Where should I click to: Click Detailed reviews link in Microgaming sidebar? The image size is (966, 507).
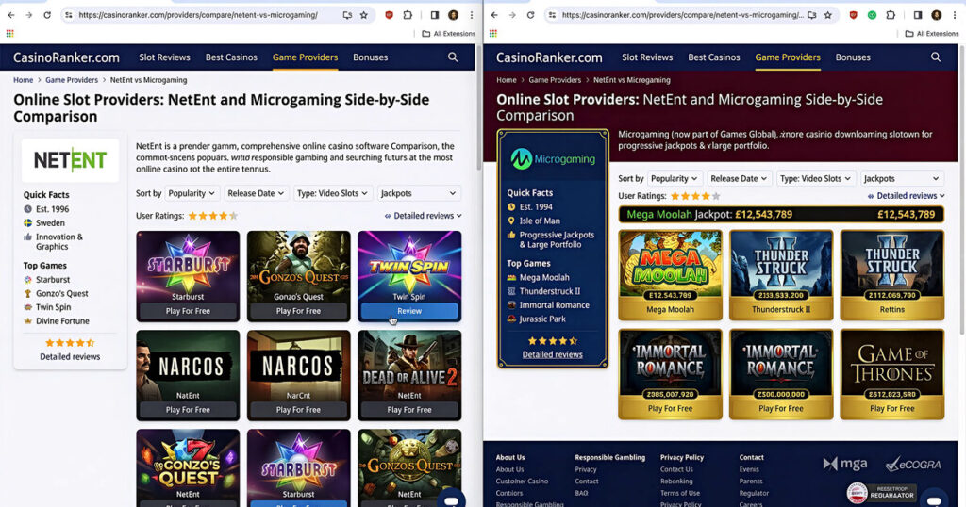(x=553, y=354)
